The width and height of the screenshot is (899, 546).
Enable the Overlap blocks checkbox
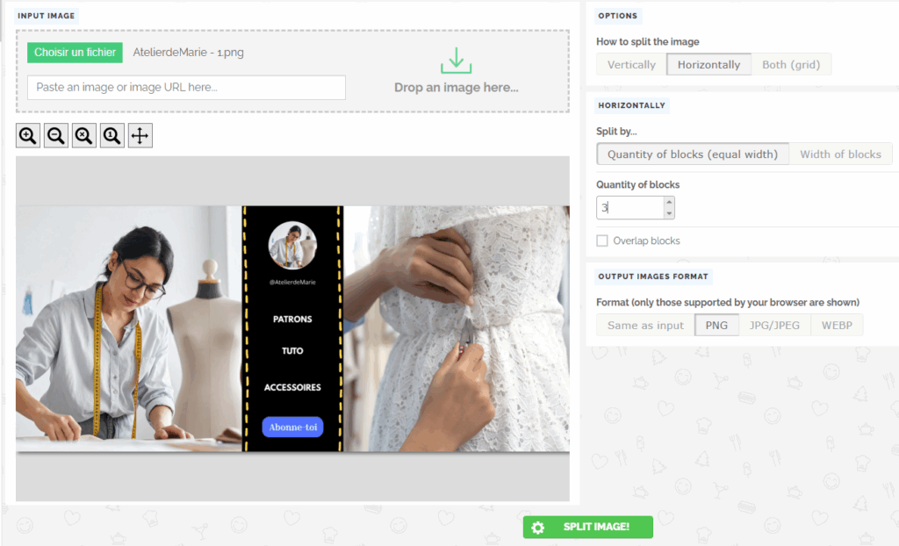[602, 241]
